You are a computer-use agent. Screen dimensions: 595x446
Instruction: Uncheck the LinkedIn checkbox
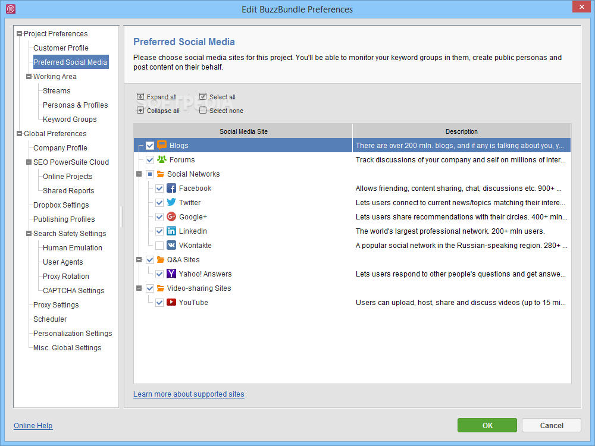point(159,231)
